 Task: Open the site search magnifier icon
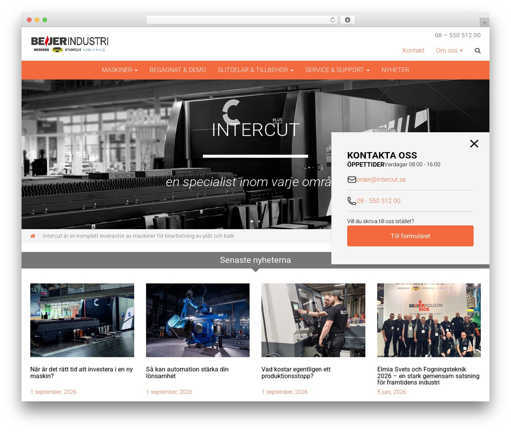pos(477,51)
